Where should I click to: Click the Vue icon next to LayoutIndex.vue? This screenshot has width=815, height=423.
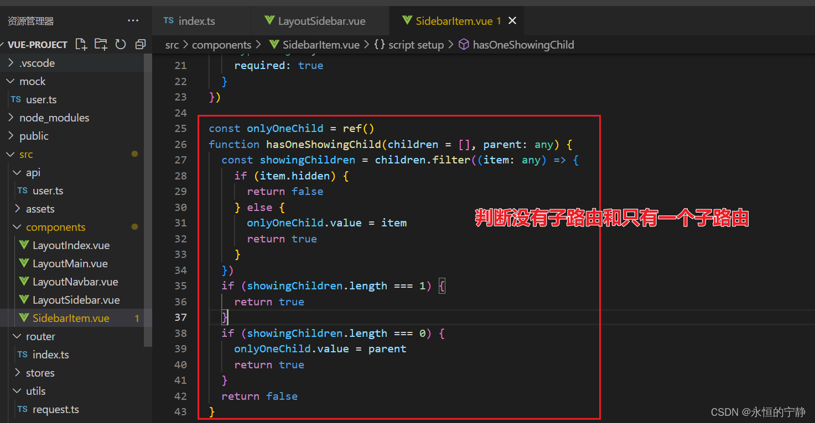[x=24, y=245]
